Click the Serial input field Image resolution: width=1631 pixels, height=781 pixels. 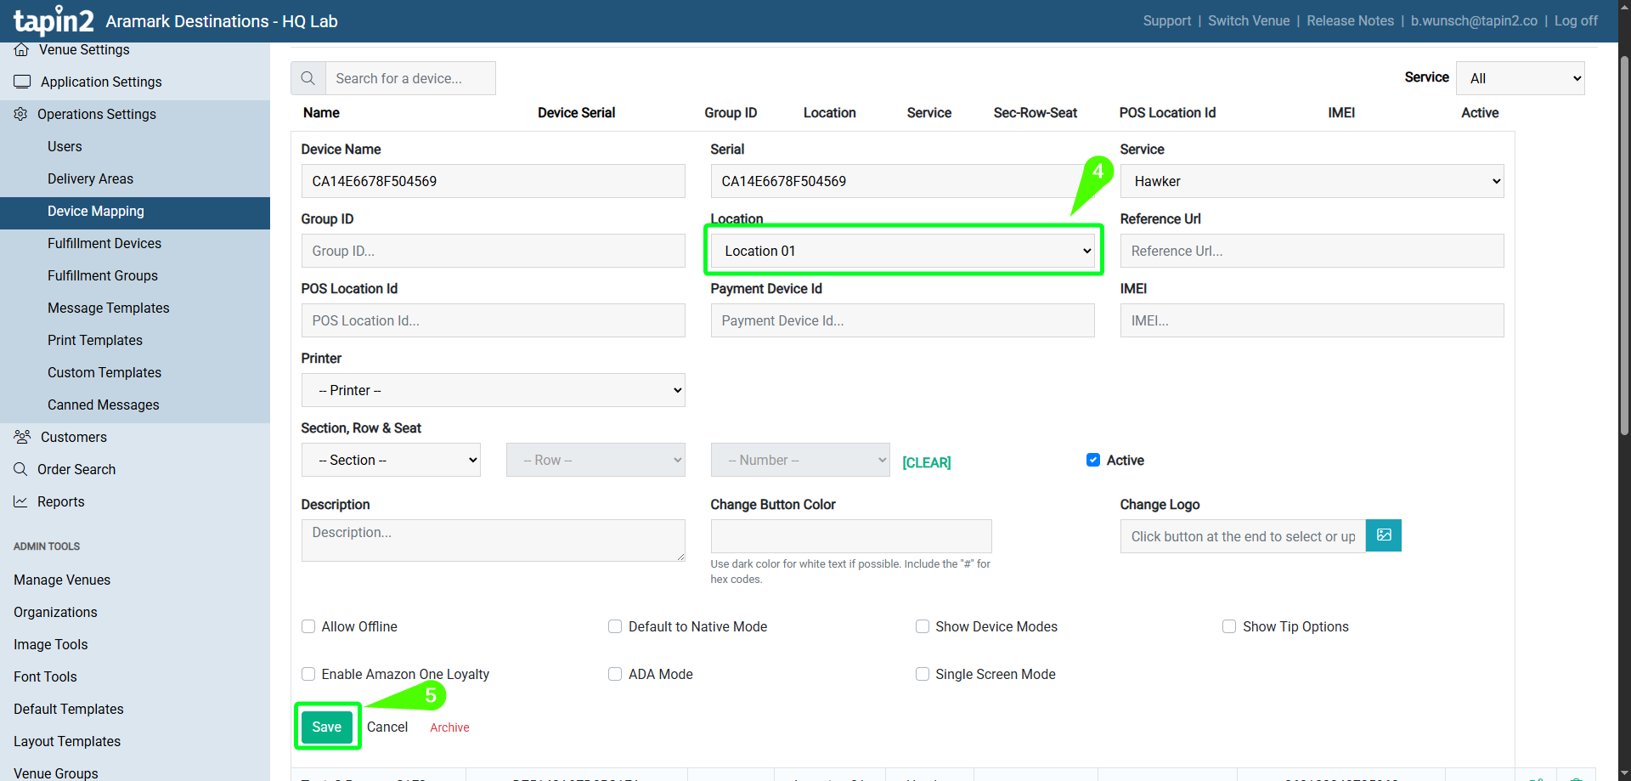902,181
